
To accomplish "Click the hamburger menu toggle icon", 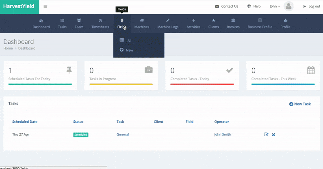I will tap(45, 6).
